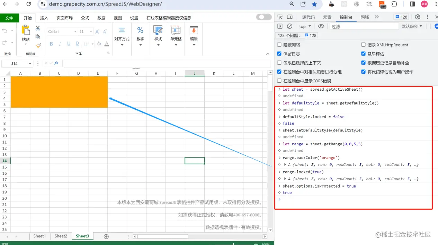Click the Copy icon in clipboard group
The height and width of the screenshot is (245, 438).
pyautogui.click(x=38, y=36)
